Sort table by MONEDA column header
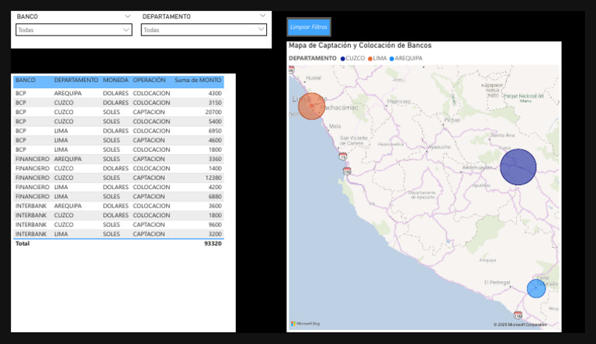 point(116,80)
